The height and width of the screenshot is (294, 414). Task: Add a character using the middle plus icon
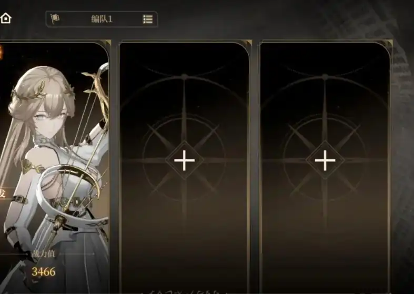(184, 160)
